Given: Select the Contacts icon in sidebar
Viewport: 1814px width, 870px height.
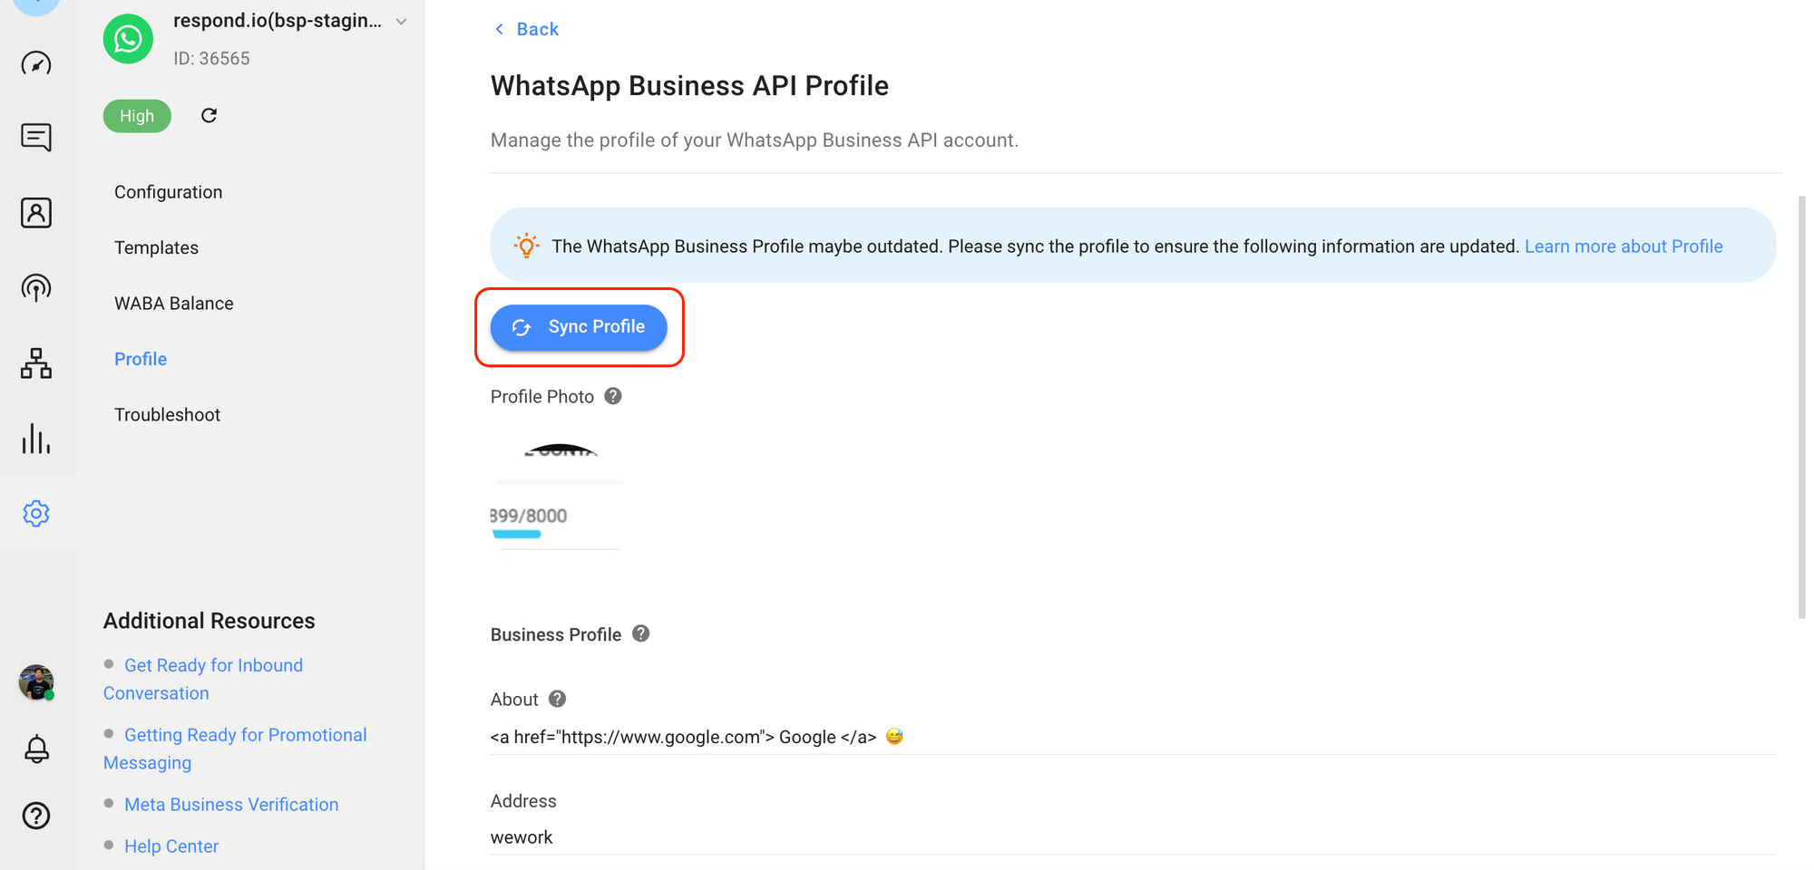Looking at the screenshot, I should coord(36,212).
